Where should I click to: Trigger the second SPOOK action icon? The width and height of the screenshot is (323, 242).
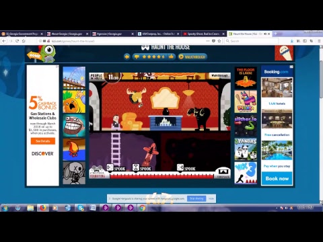coord(135,167)
